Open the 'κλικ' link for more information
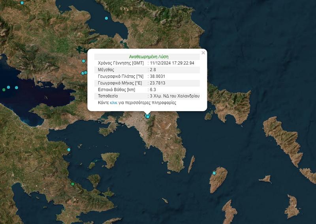316x224 pixels. (113, 103)
